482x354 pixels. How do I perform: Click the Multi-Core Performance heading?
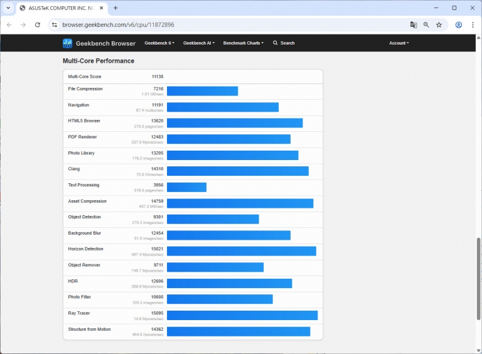(99, 61)
